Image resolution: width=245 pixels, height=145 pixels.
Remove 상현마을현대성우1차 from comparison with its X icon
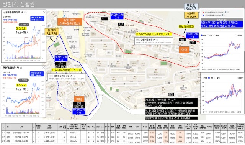tap(228, 12)
